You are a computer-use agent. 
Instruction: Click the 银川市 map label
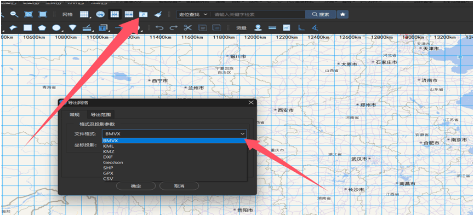click(238, 56)
